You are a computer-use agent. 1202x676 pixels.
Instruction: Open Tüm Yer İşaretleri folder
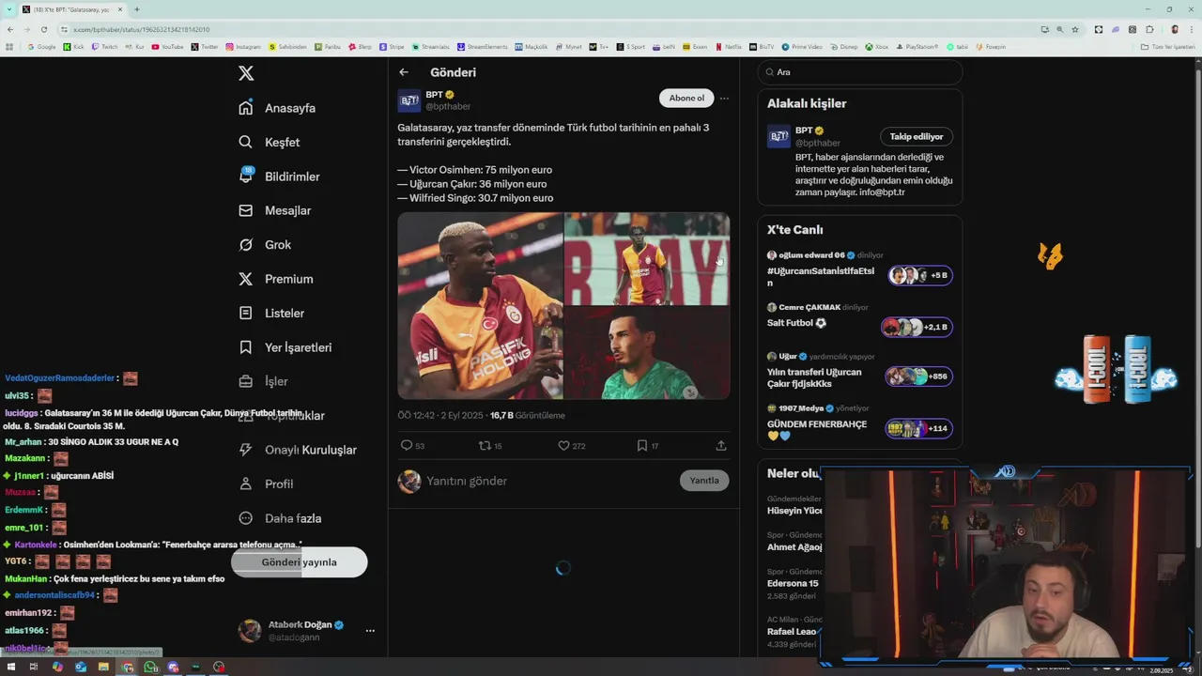[1167, 47]
